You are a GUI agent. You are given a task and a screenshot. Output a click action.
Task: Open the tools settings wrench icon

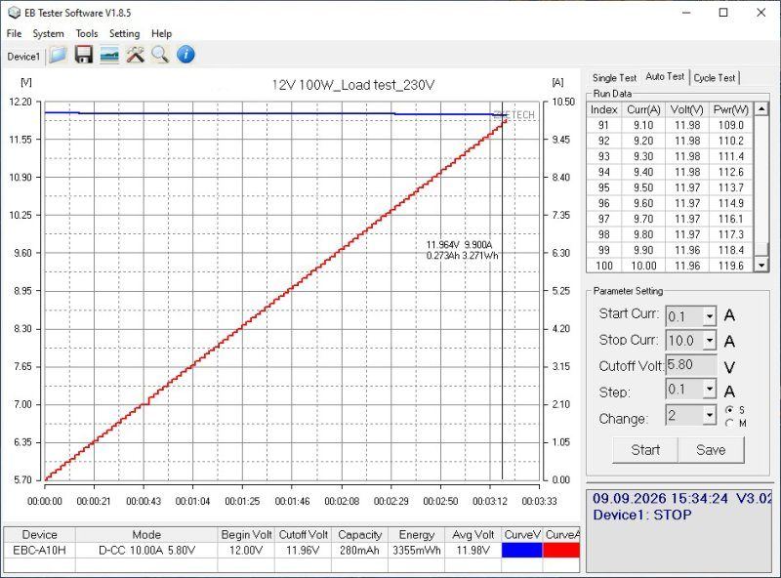(x=135, y=55)
